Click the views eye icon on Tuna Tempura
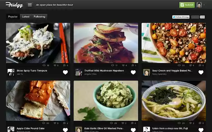The height and width of the screenshot is (132, 212). click(44, 65)
